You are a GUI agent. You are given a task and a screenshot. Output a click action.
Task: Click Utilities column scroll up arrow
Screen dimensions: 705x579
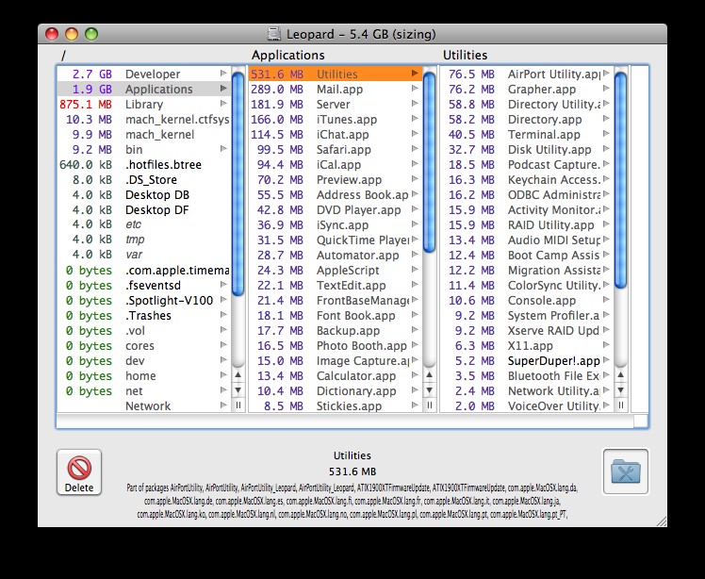620,374
